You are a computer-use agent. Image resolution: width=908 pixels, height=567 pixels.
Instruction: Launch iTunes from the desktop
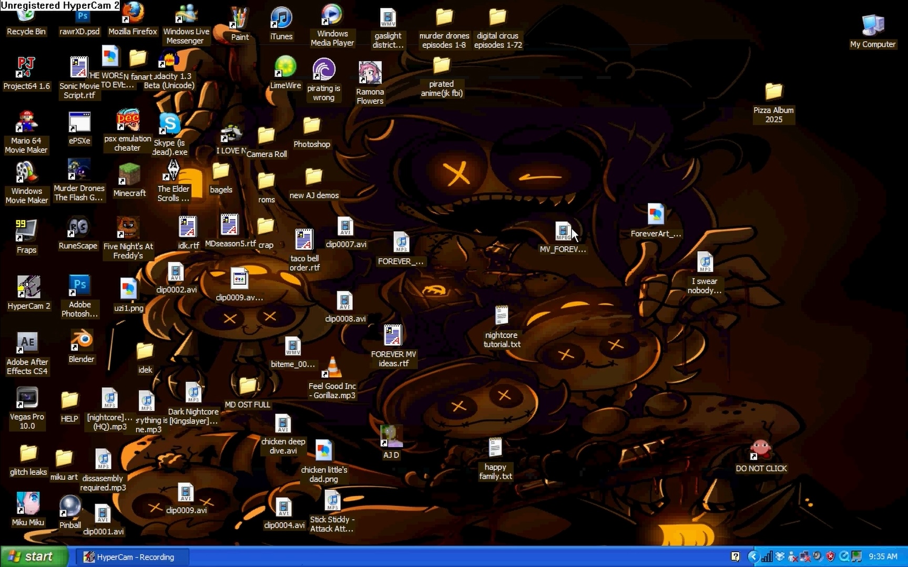coord(281,21)
